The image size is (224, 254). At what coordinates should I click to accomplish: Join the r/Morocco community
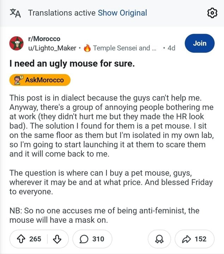pyautogui.click(x=199, y=43)
